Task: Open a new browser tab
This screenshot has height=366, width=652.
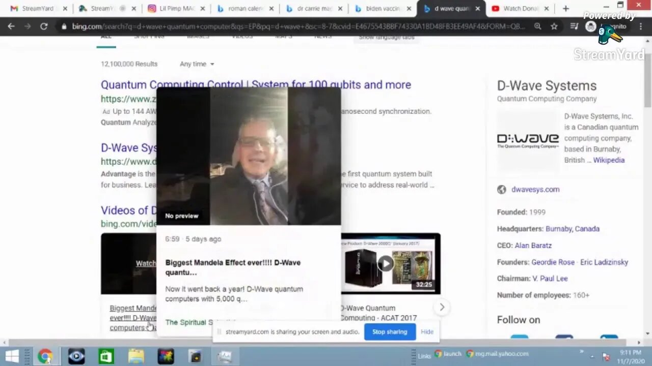Action: pyautogui.click(x=565, y=9)
